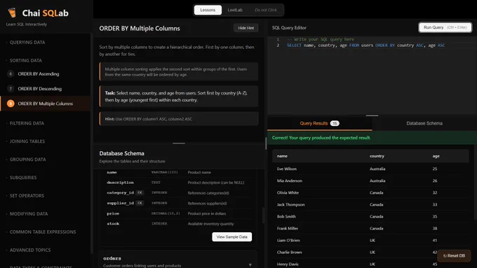Click the country column header

(377, 156)
